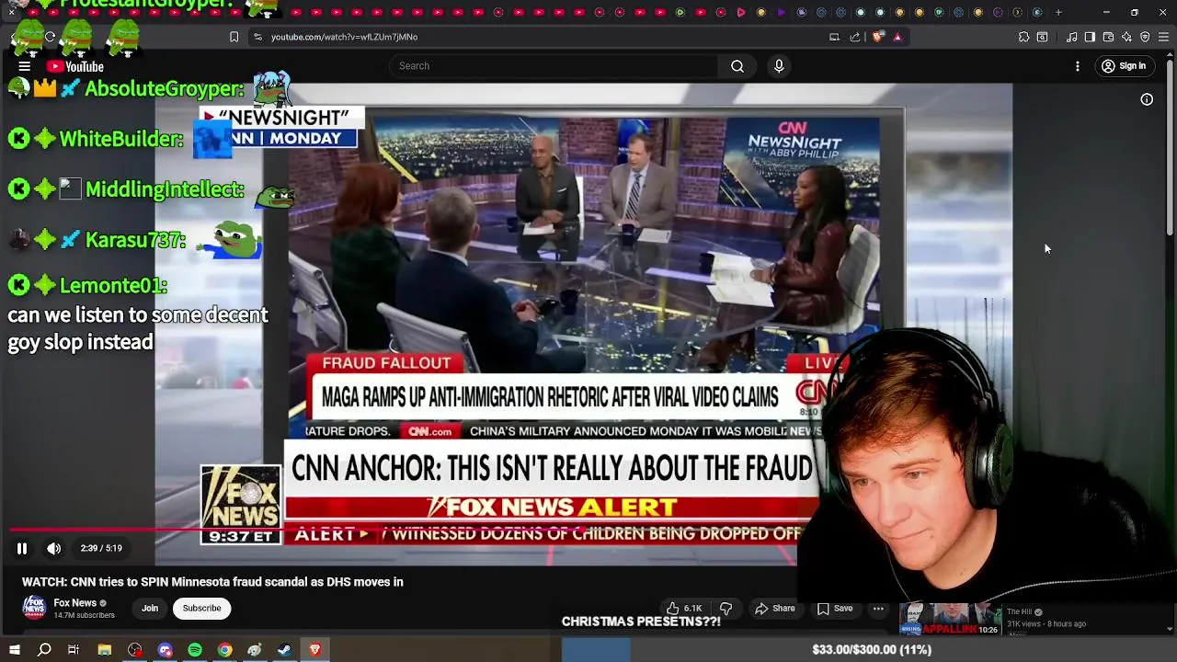Close the first browser tab
This screenshot has height=662, width=1177.
(x=11, y=12)
